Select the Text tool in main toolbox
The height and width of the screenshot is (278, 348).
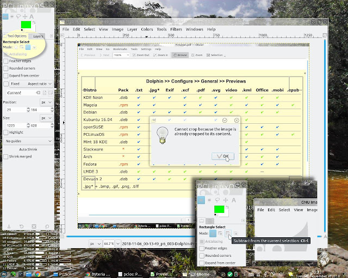[x=32, y=16]
